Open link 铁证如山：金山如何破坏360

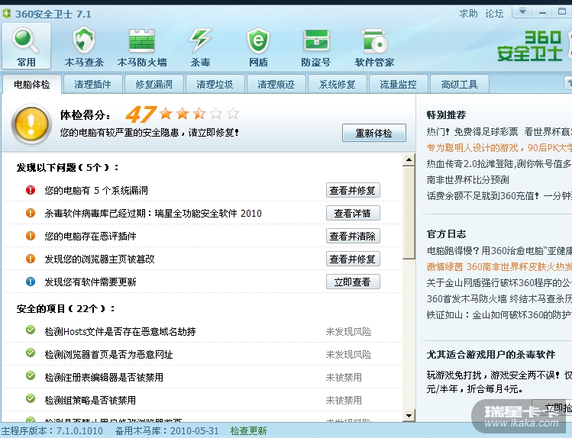[499, 315]
